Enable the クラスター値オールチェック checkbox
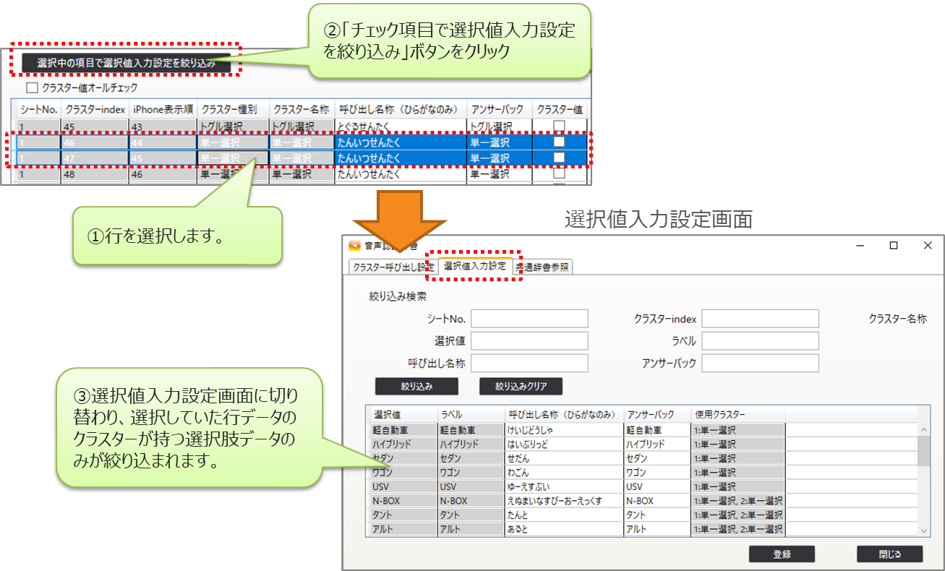The width and height of the screenshot is (945, 571). coord(32,88)
